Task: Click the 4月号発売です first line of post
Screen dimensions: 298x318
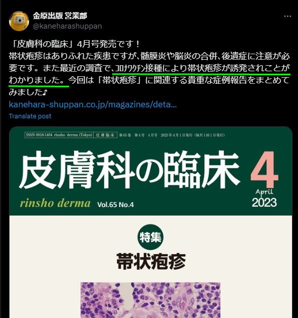Action: click(74, 44)
